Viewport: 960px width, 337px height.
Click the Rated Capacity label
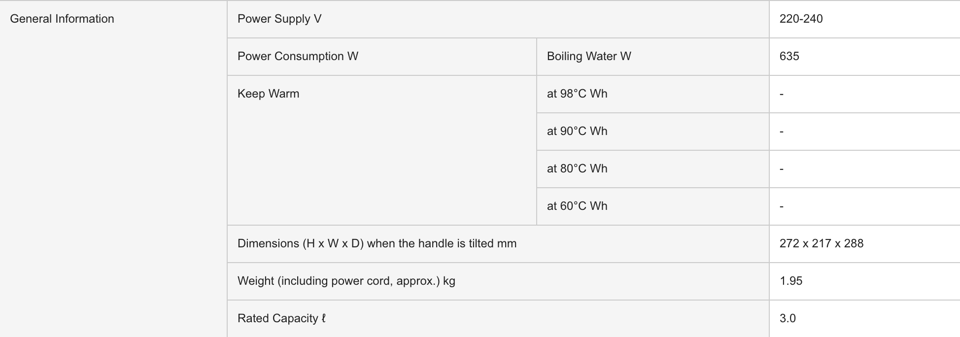(281, 318)
